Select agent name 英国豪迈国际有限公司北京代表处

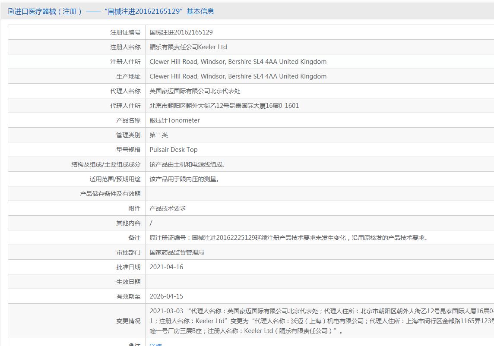point(195,91)
